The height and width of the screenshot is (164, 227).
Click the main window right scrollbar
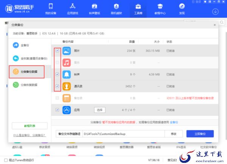point(226,86)
